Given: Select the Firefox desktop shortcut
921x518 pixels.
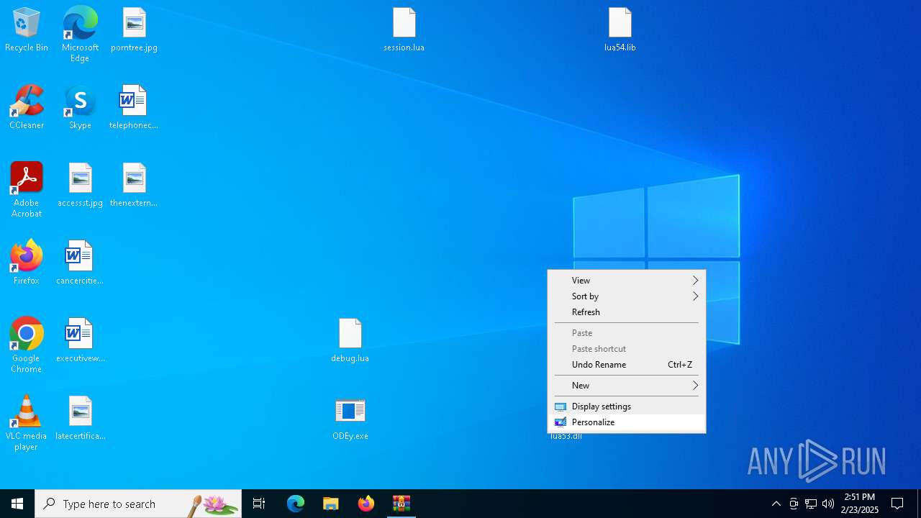Looking at the screenshot, I should (x=27, y=263).
